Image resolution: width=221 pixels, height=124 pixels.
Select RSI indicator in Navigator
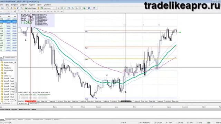(5, 73)
